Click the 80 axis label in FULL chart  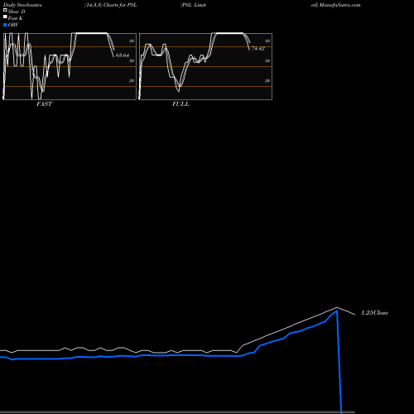267,41
